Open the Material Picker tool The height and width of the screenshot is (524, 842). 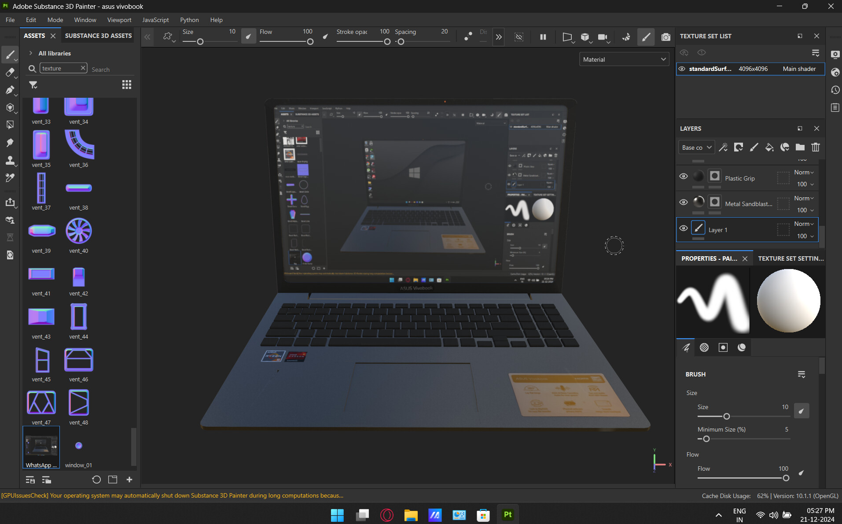[10, 177]
